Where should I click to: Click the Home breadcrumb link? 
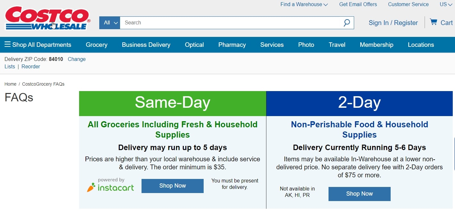[x=10, y=84]
